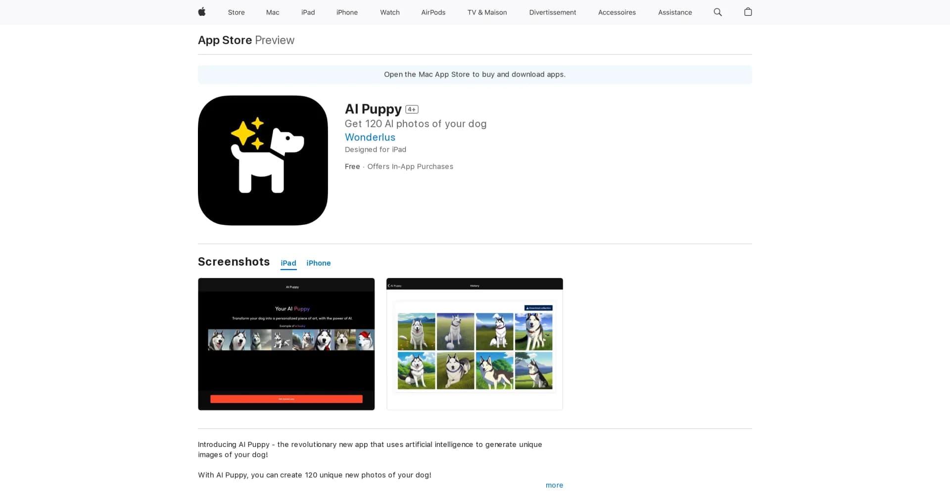This screenshot has width=950, height=495.
Task: Click 'Get 120 AI photos of your dog'
Action: 416,124
